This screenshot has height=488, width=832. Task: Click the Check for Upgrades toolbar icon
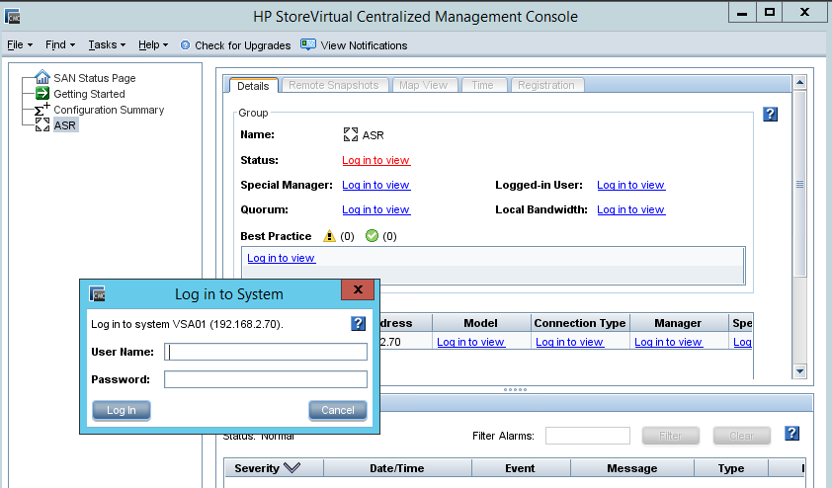pos(185,45)
